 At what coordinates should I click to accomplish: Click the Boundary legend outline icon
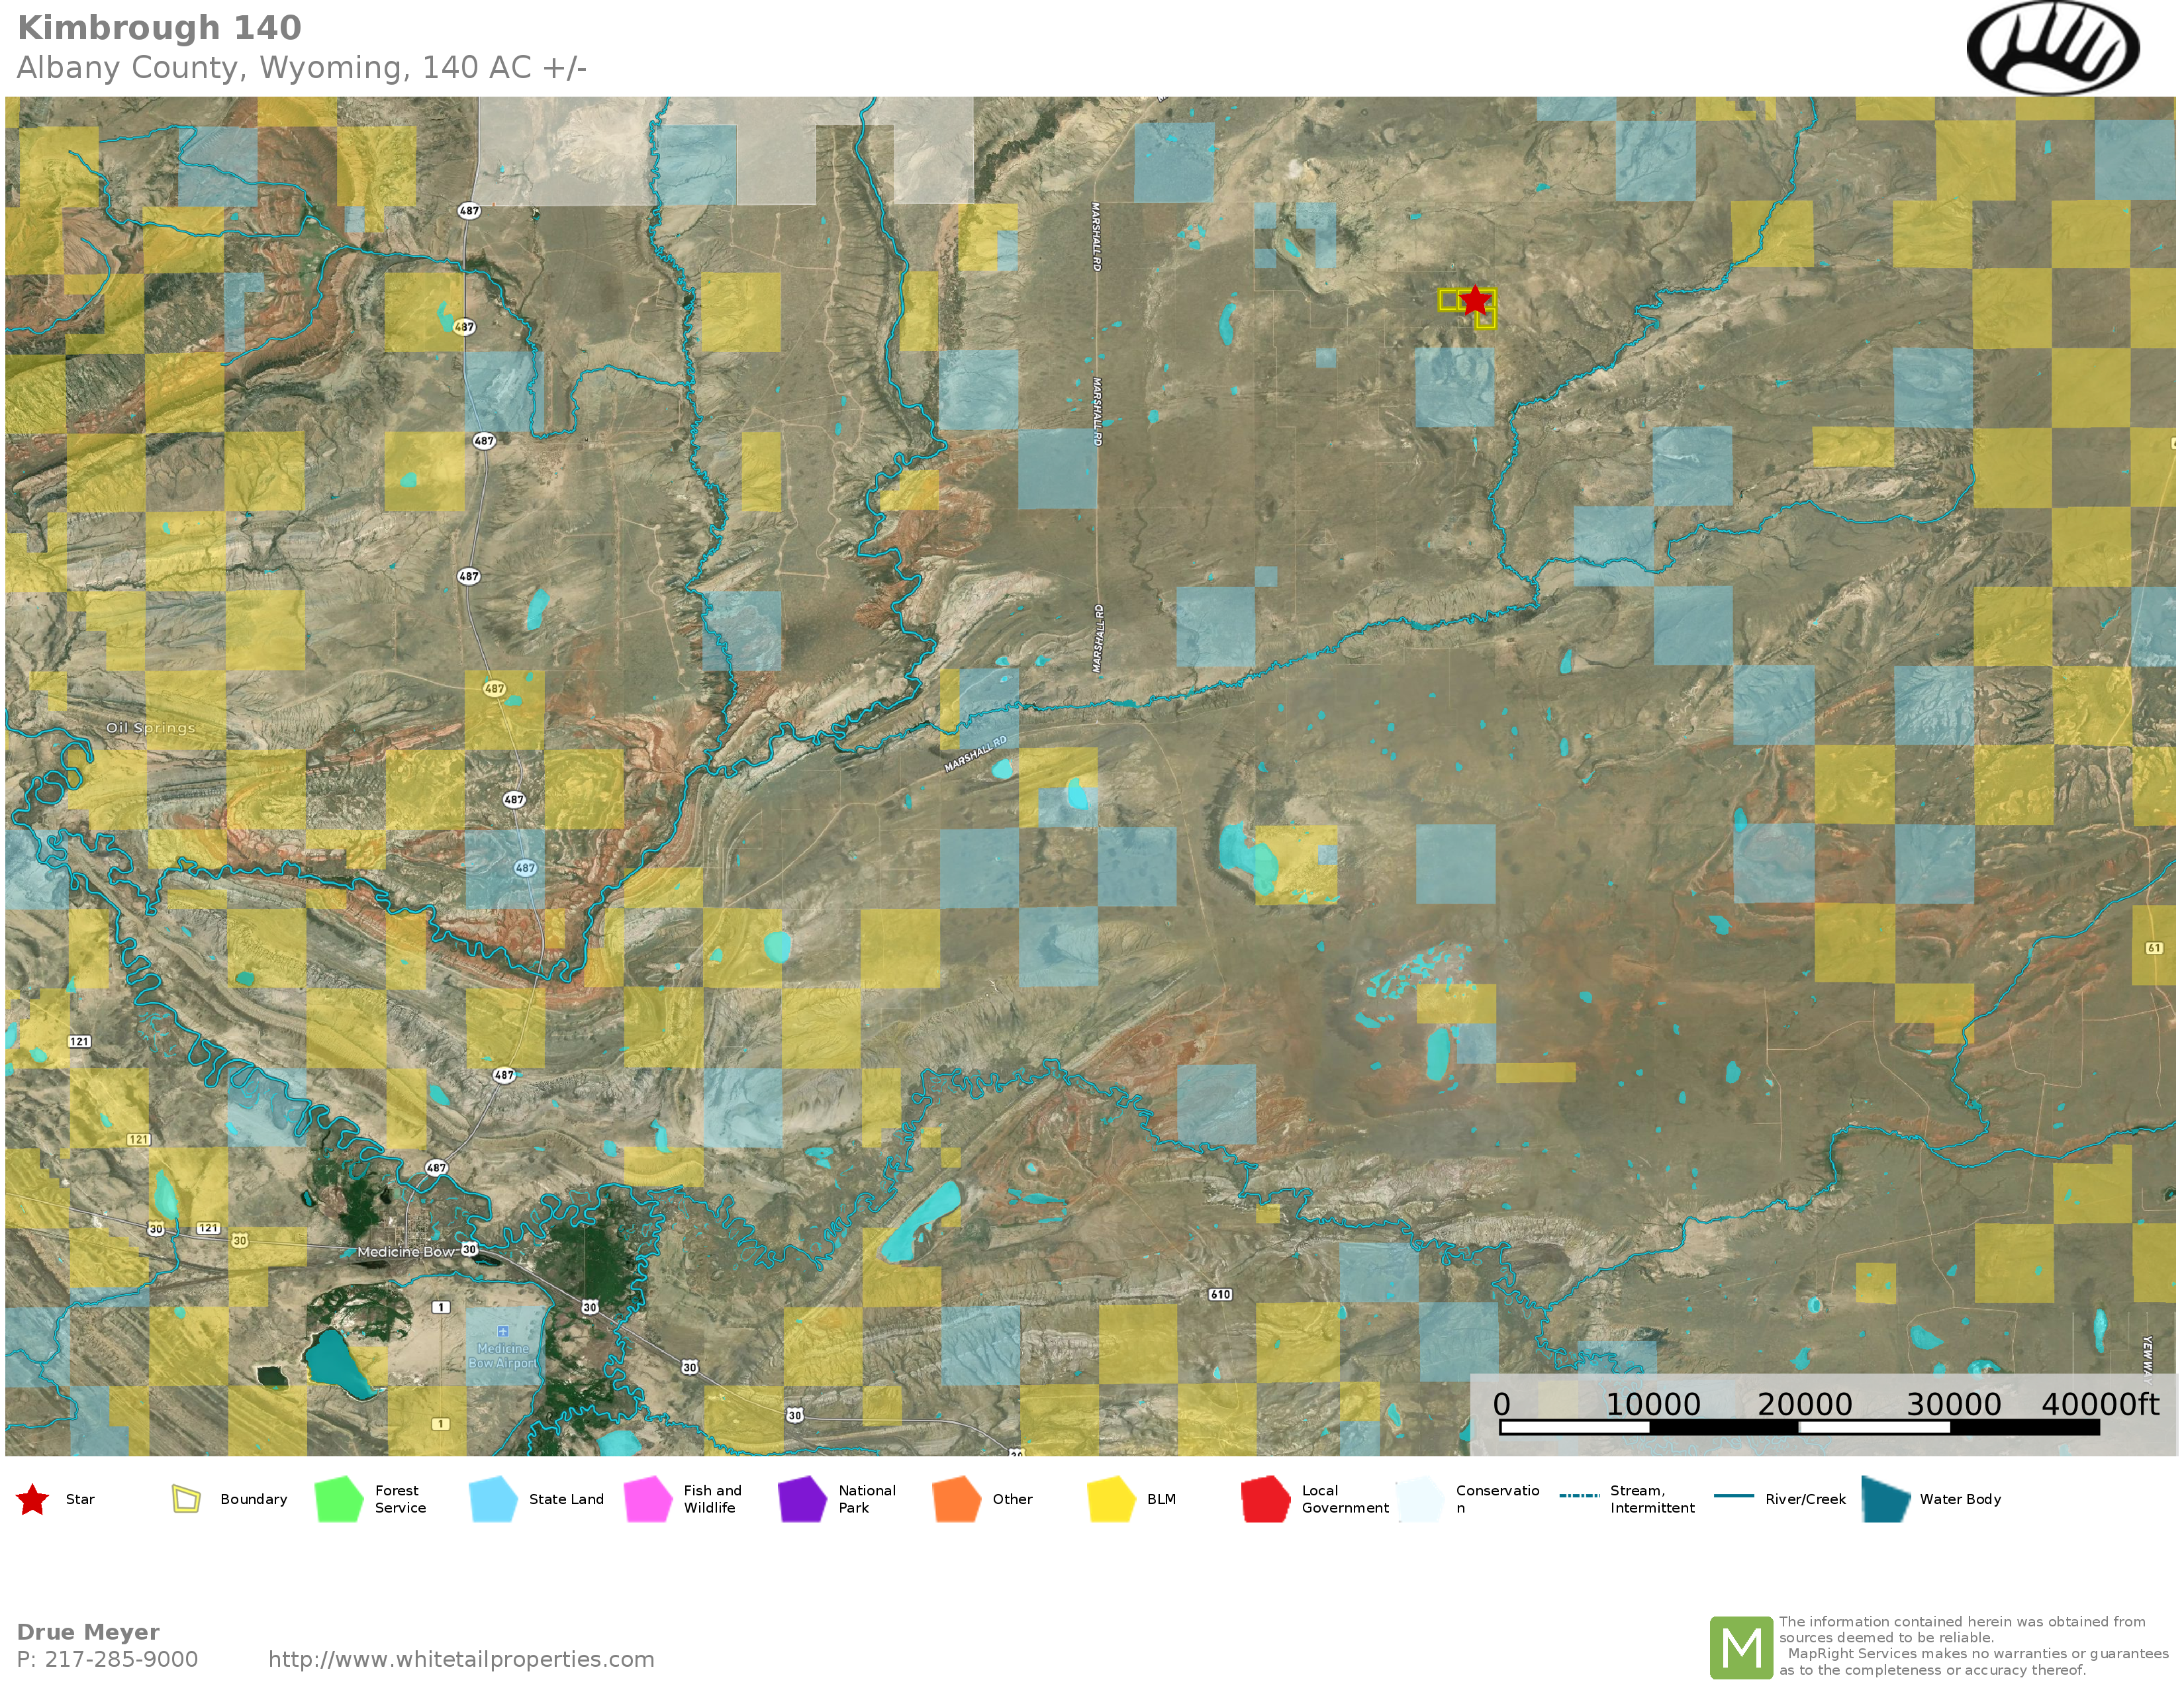tap(186, 1499)
